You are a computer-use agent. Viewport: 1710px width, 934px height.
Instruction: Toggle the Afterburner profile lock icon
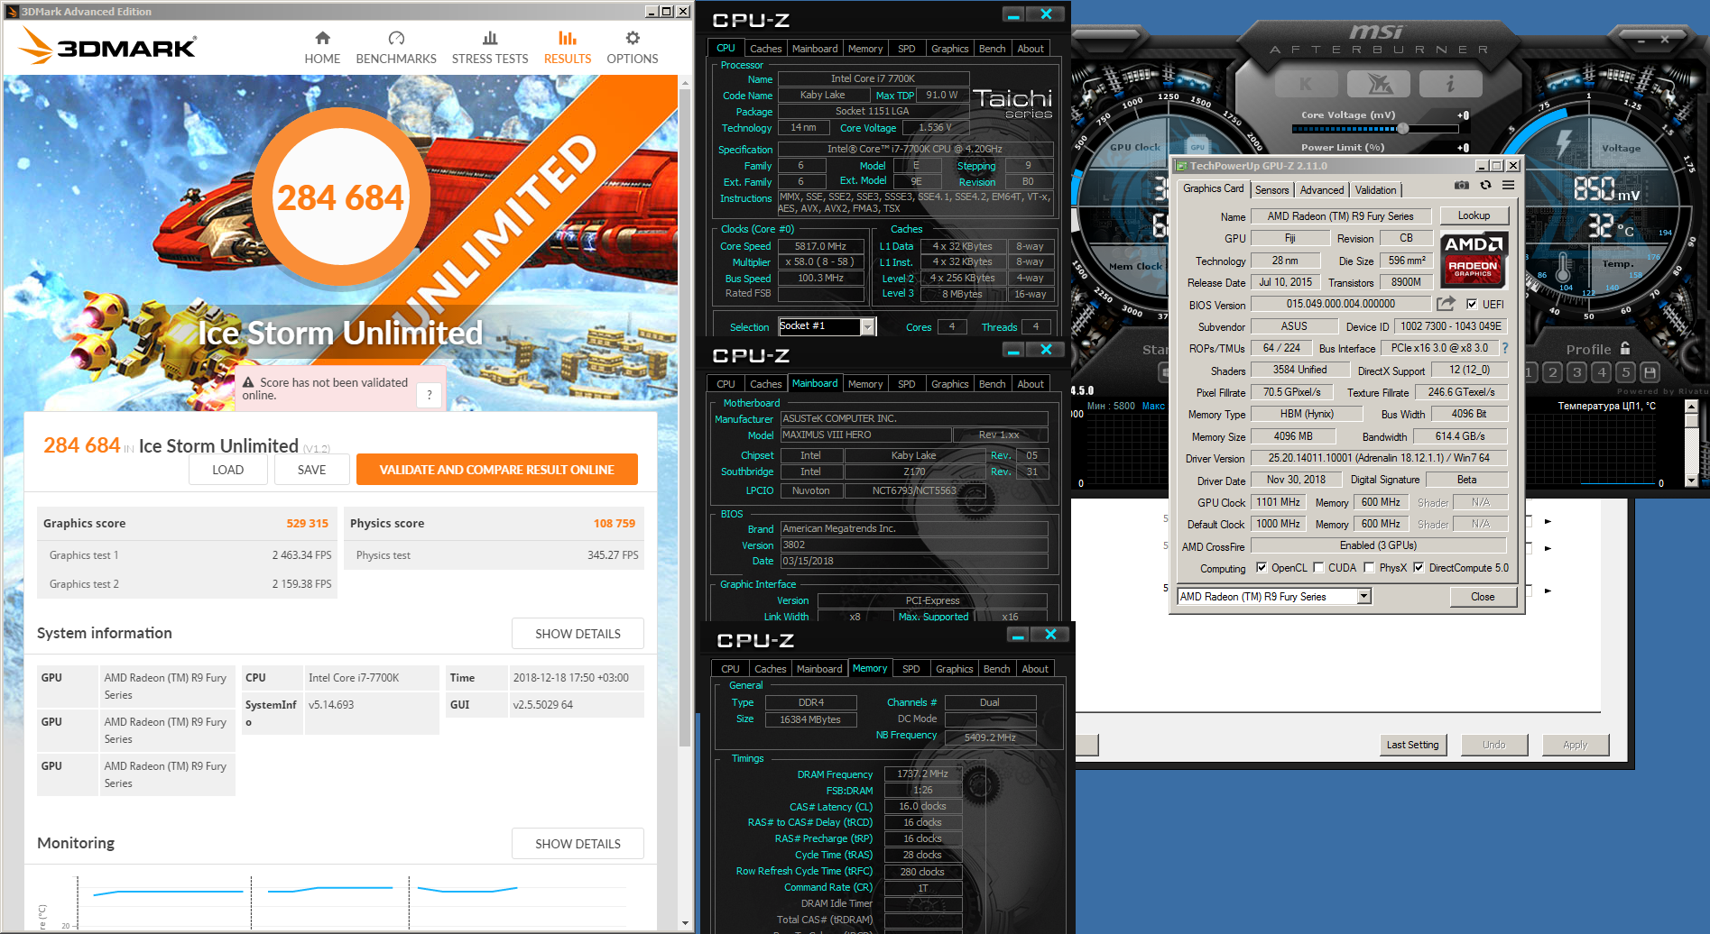tap(1625, 349)
